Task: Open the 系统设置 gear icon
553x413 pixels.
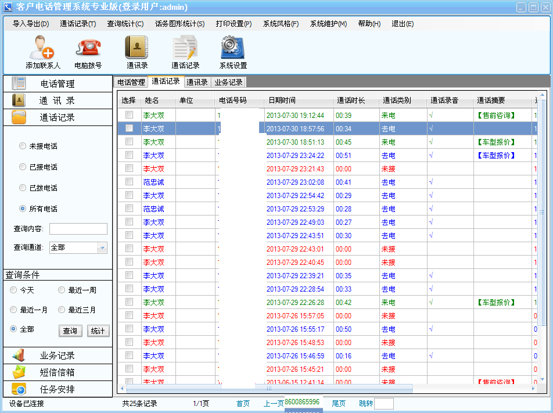Action: pyautogui.click(x=233, y=47)
